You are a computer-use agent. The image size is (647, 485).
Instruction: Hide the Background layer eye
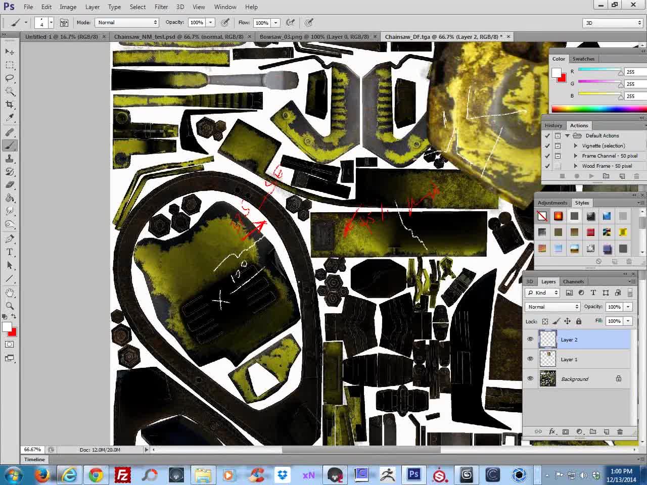530,379
